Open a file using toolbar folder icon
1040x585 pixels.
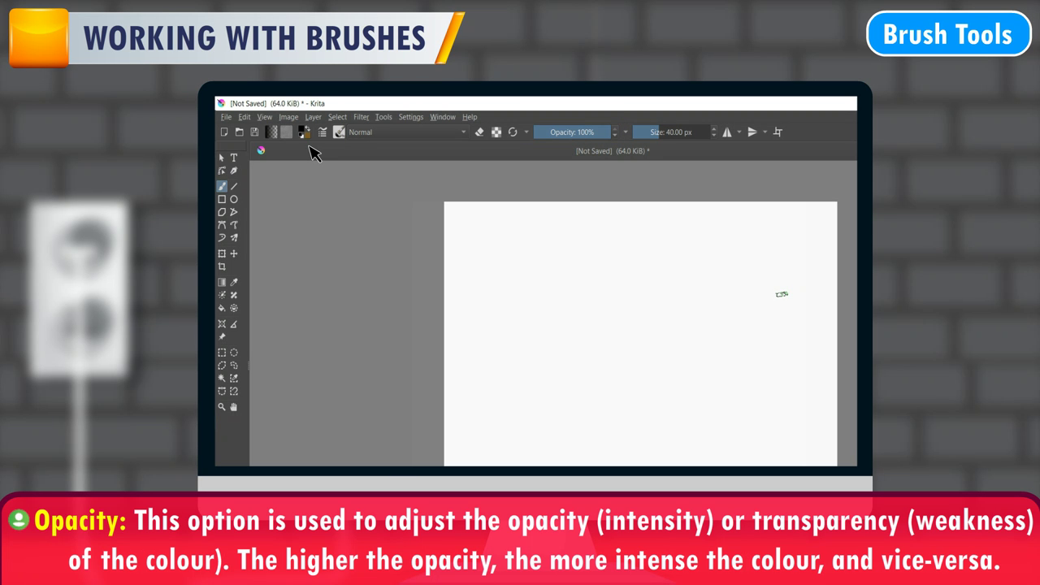[x=239, y=132]
